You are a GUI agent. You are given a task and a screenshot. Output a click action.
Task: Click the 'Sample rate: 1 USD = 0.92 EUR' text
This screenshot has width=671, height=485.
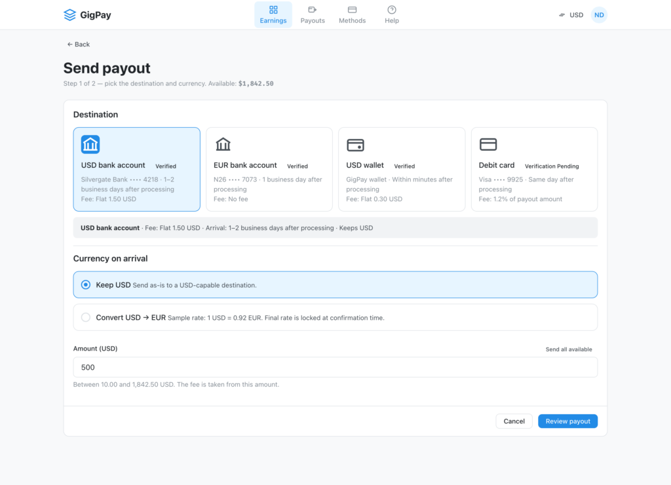pos(215,318)
